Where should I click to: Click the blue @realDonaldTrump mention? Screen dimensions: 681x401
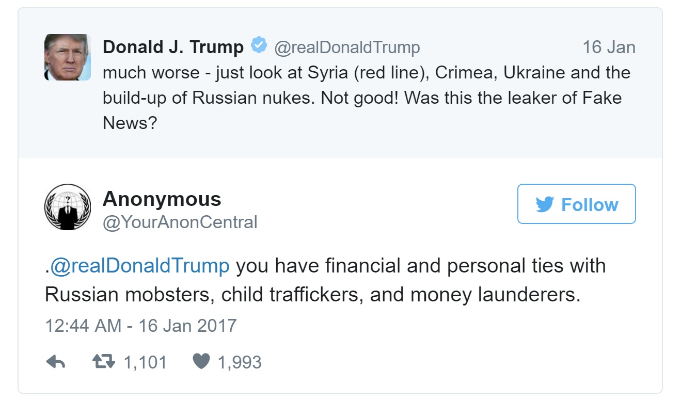pos(139,266)
